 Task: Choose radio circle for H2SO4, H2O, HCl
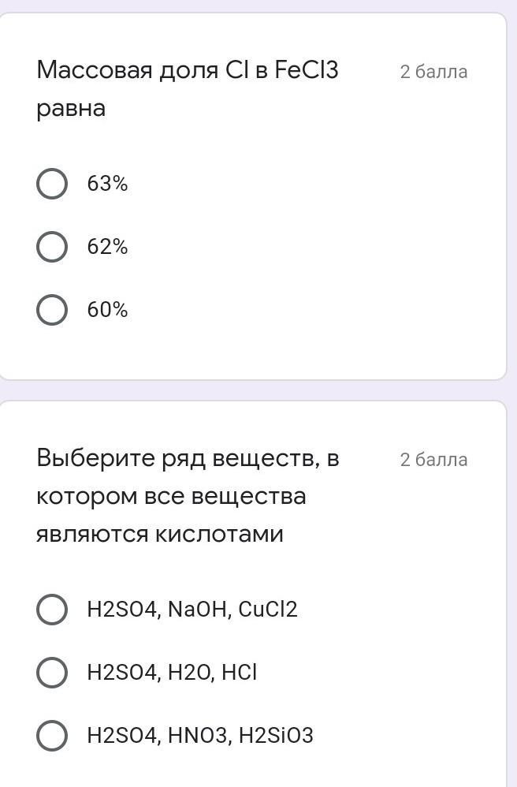[x=52, y=673]
